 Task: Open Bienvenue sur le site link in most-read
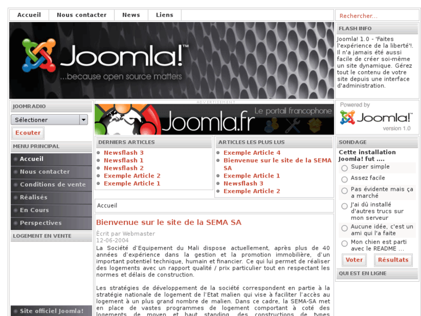pos(277,164)
